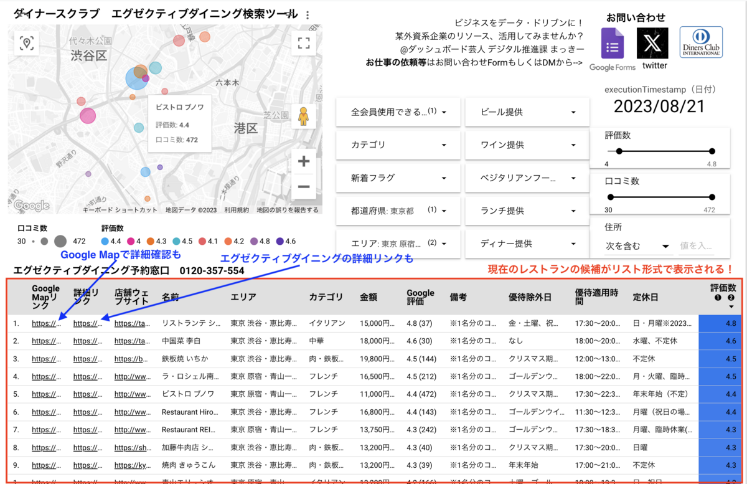Image resolution: width=747 pixels, height=484 pixels.
Task: Toggle the map fullscreen icon
Action: (303, 43)
